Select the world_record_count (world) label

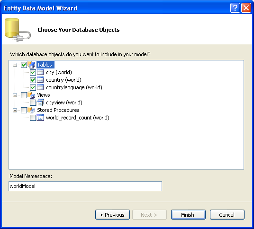[x=78, y=118]
